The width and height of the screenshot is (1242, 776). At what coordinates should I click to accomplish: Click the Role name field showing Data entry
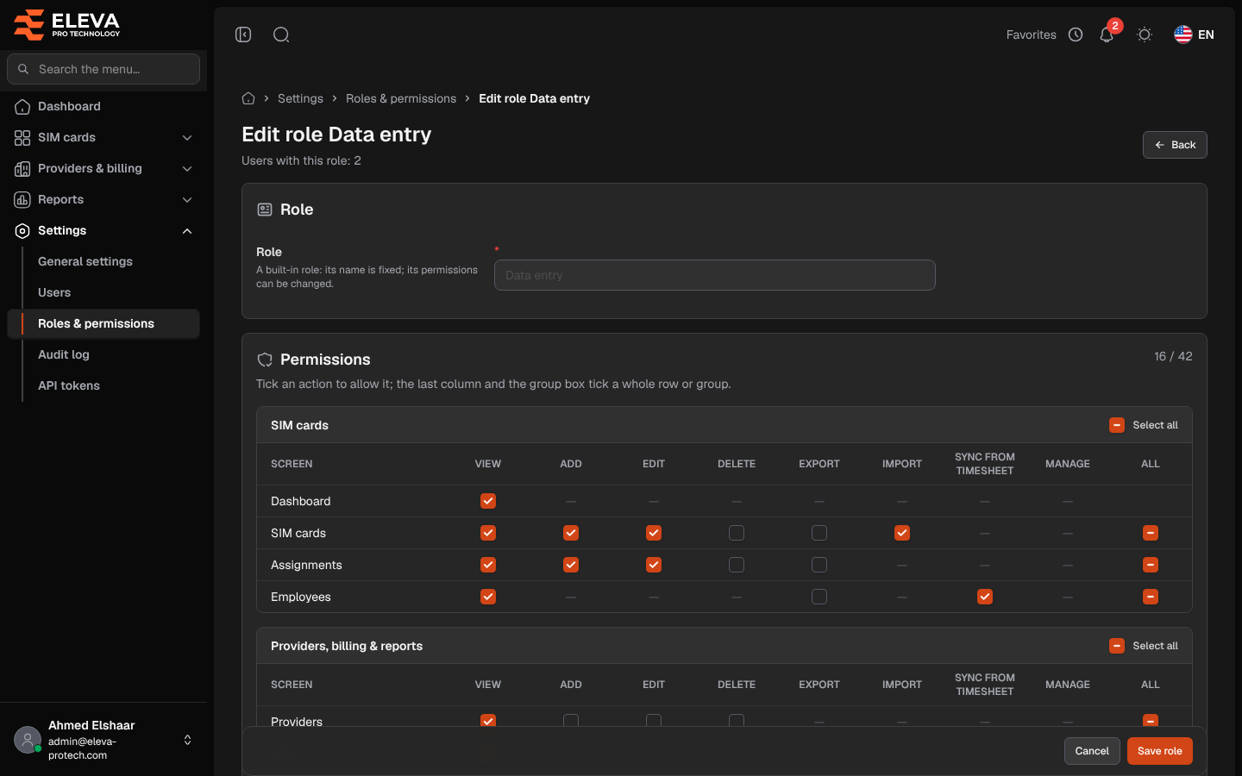pos(715,275)
